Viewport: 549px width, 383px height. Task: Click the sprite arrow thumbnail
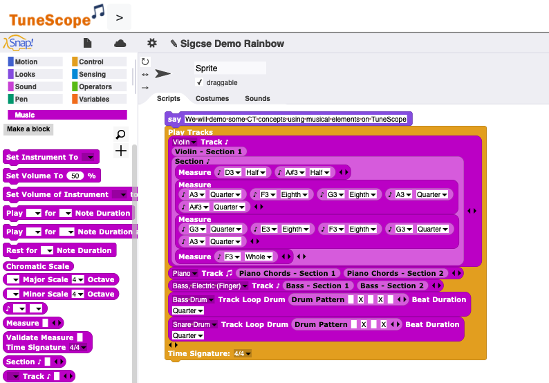(162, 73)
